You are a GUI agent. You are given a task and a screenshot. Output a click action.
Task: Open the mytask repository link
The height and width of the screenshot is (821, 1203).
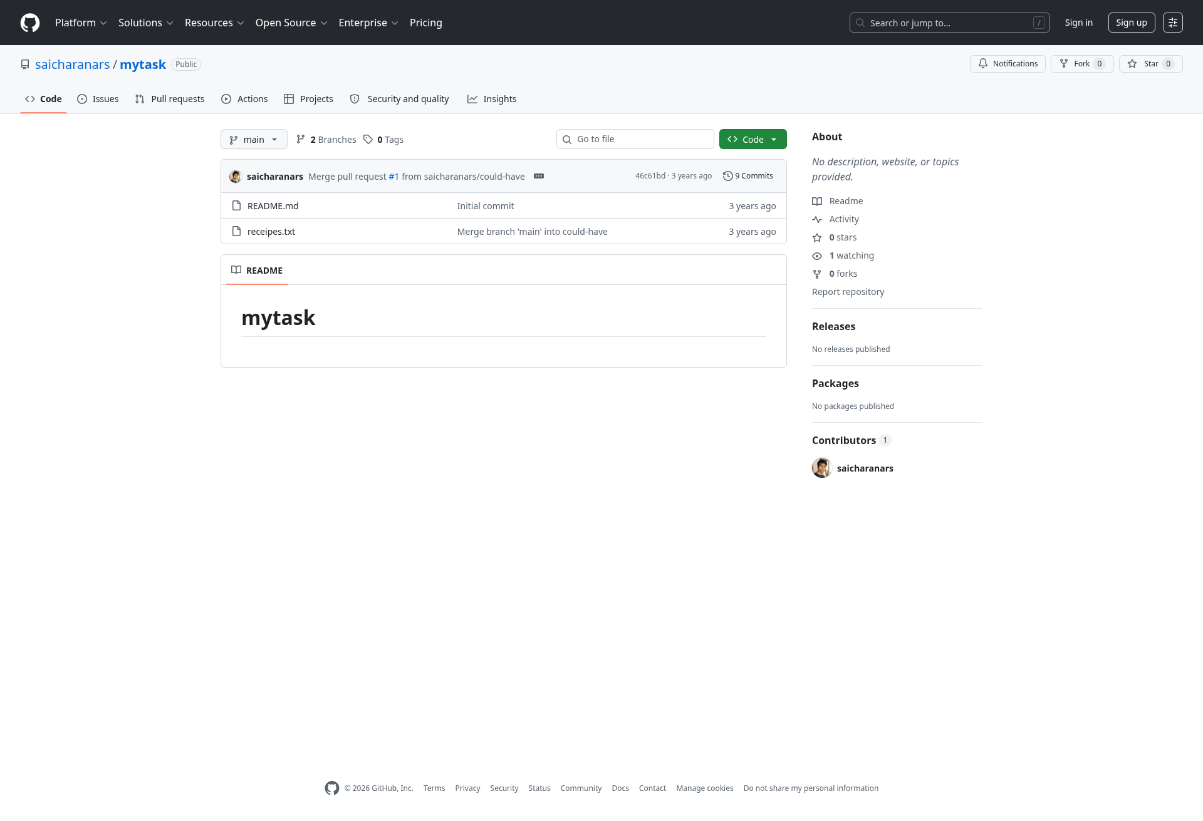point(143,65)
